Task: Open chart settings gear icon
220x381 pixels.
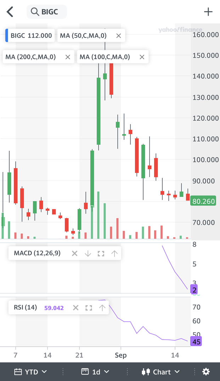Action: (x=206, y=371)
